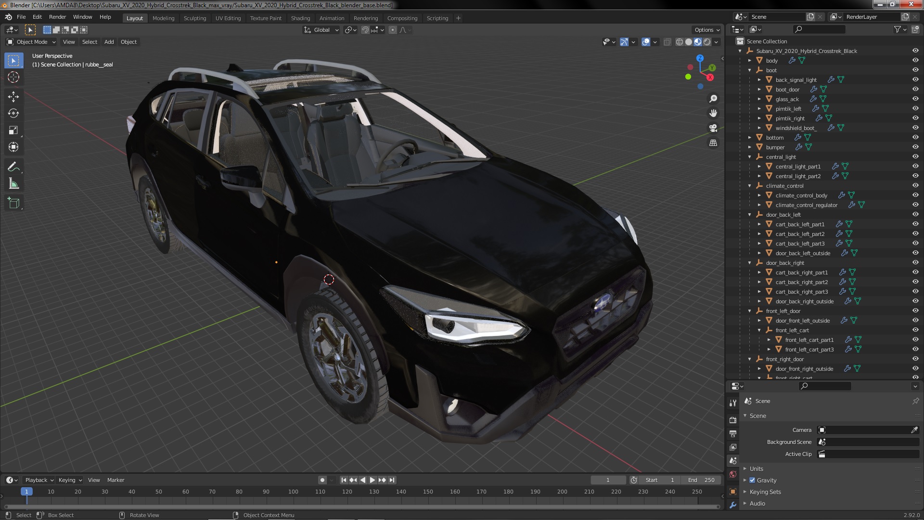Screen dimensions: 924x520
Task: Click the zoom viewport magnifier icon
Action: tap(713, 99)
